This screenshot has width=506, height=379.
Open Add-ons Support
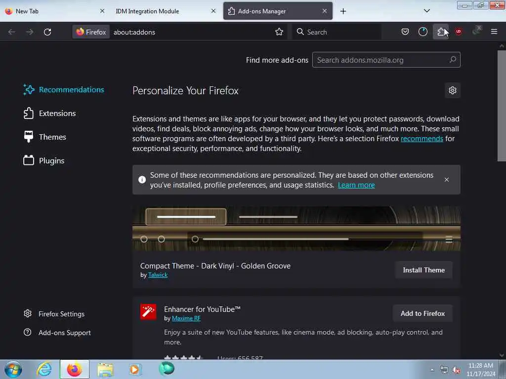[x=57, y=333]
